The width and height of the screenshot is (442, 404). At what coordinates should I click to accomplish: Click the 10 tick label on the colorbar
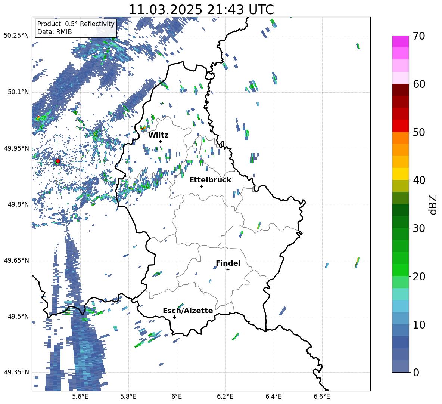(419, 324)
